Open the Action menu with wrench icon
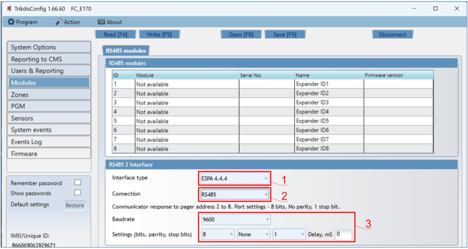 point(67,22)
